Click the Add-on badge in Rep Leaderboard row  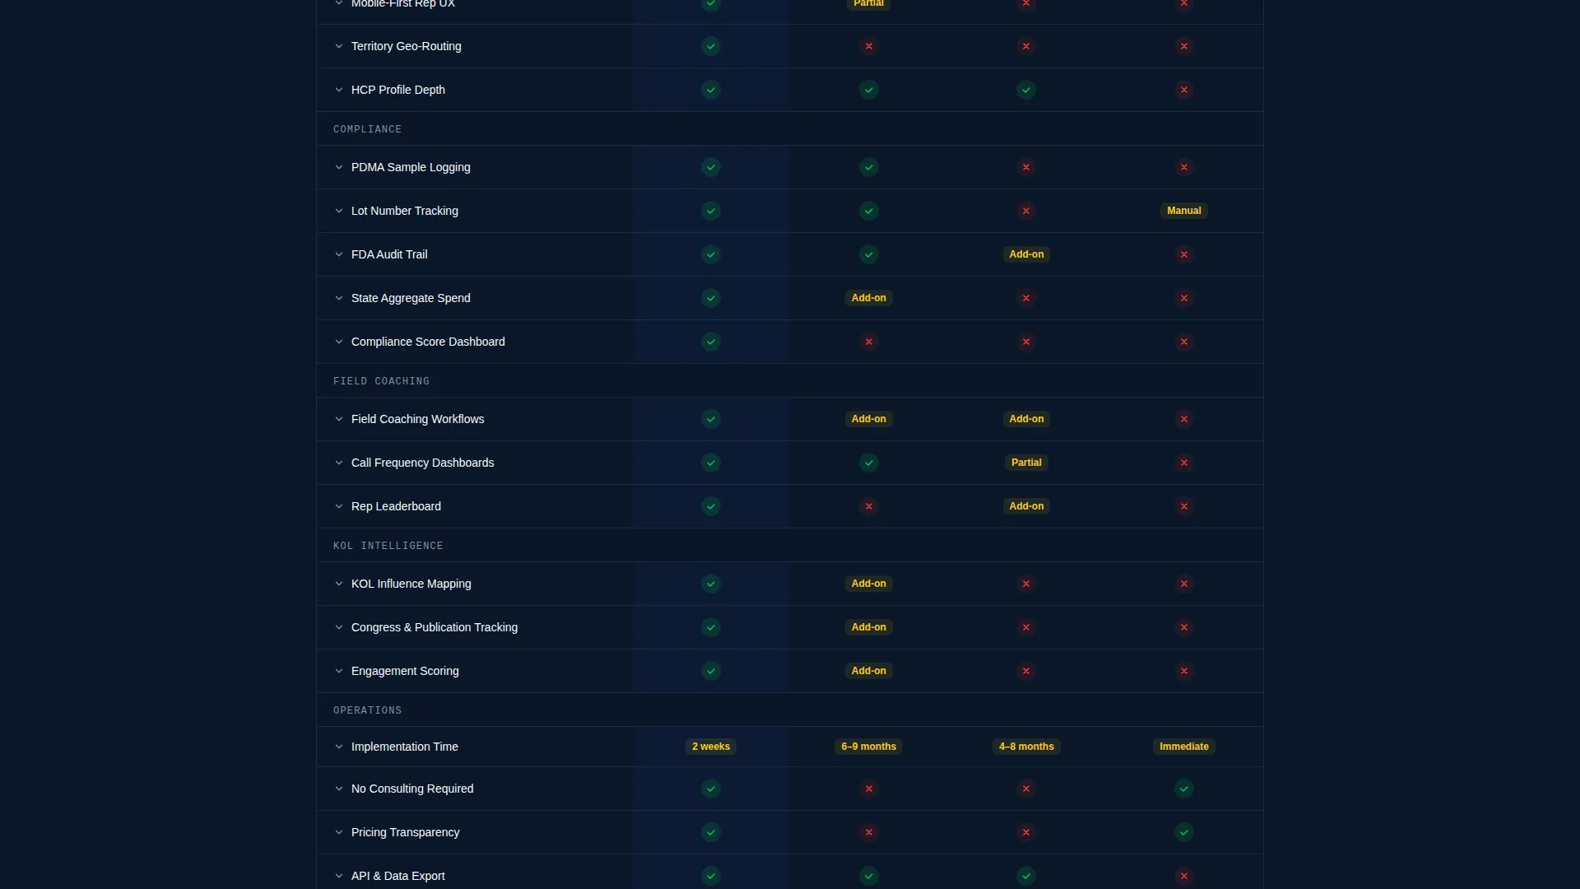1026,506
